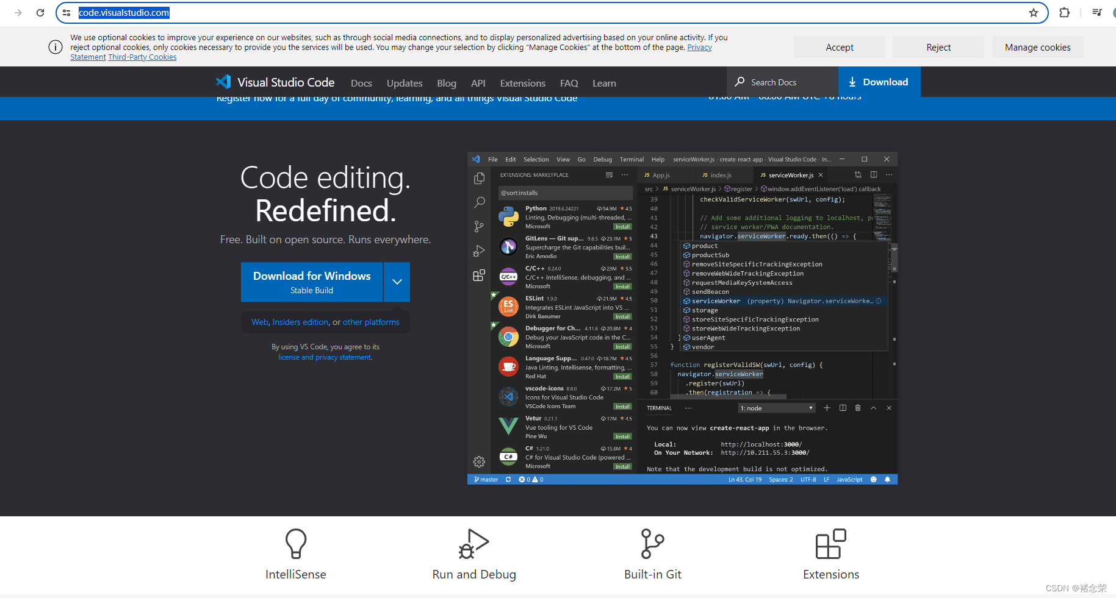Click the Python extension icon
The image size is (1116, 598).
tap(508, 216)
